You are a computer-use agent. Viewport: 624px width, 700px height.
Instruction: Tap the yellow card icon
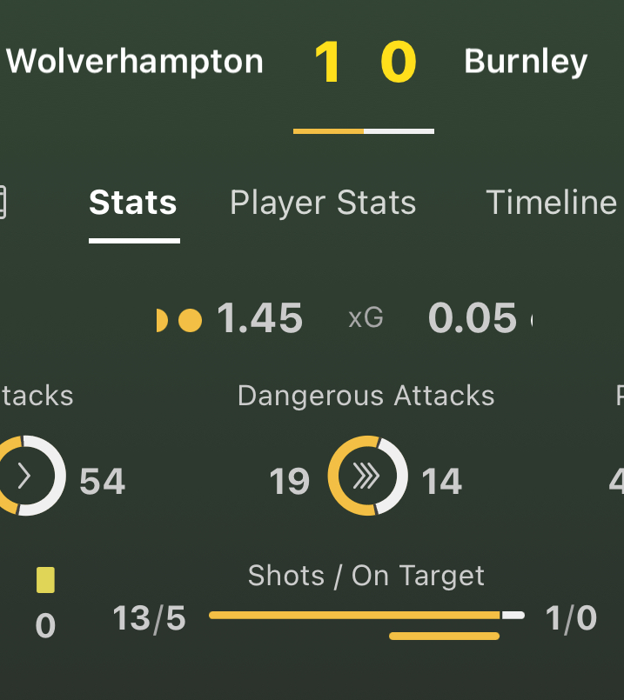tap(45, 580)
